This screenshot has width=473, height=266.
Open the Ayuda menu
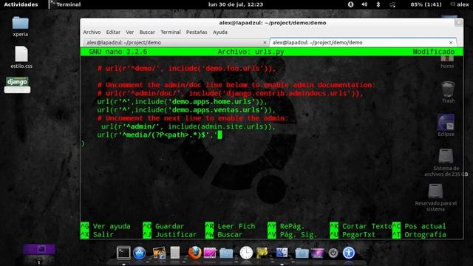(x=220, y=32)
